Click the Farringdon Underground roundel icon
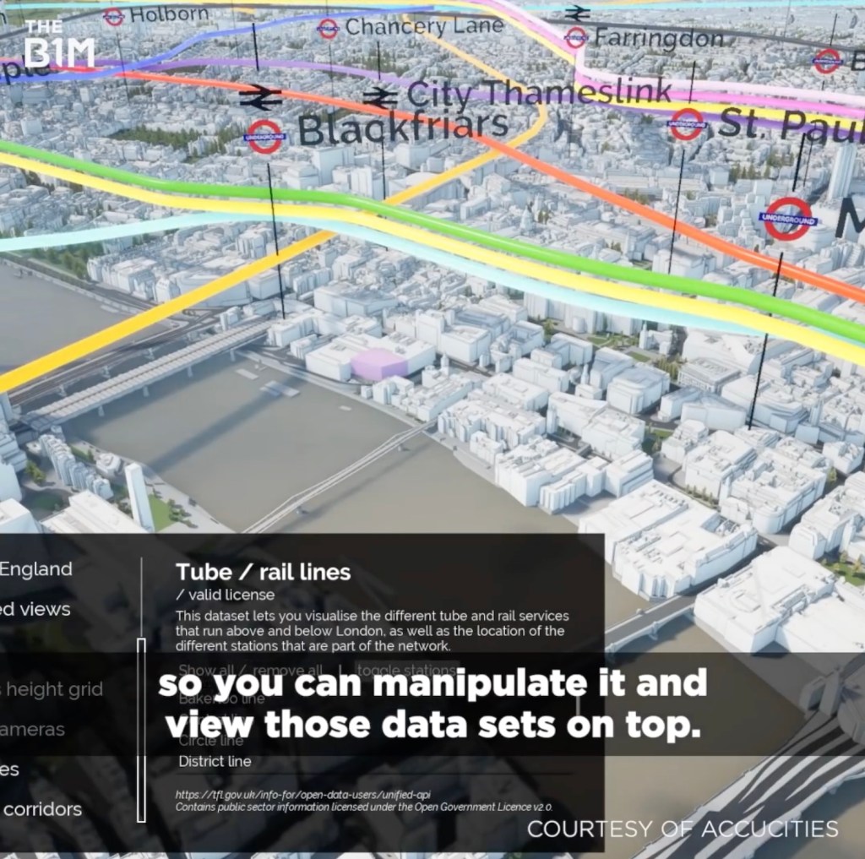865x859 pixels. [576, 37]
